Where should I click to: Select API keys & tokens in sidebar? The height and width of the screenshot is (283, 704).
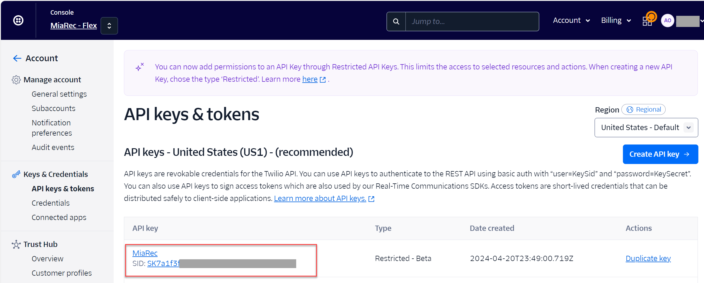63,189
